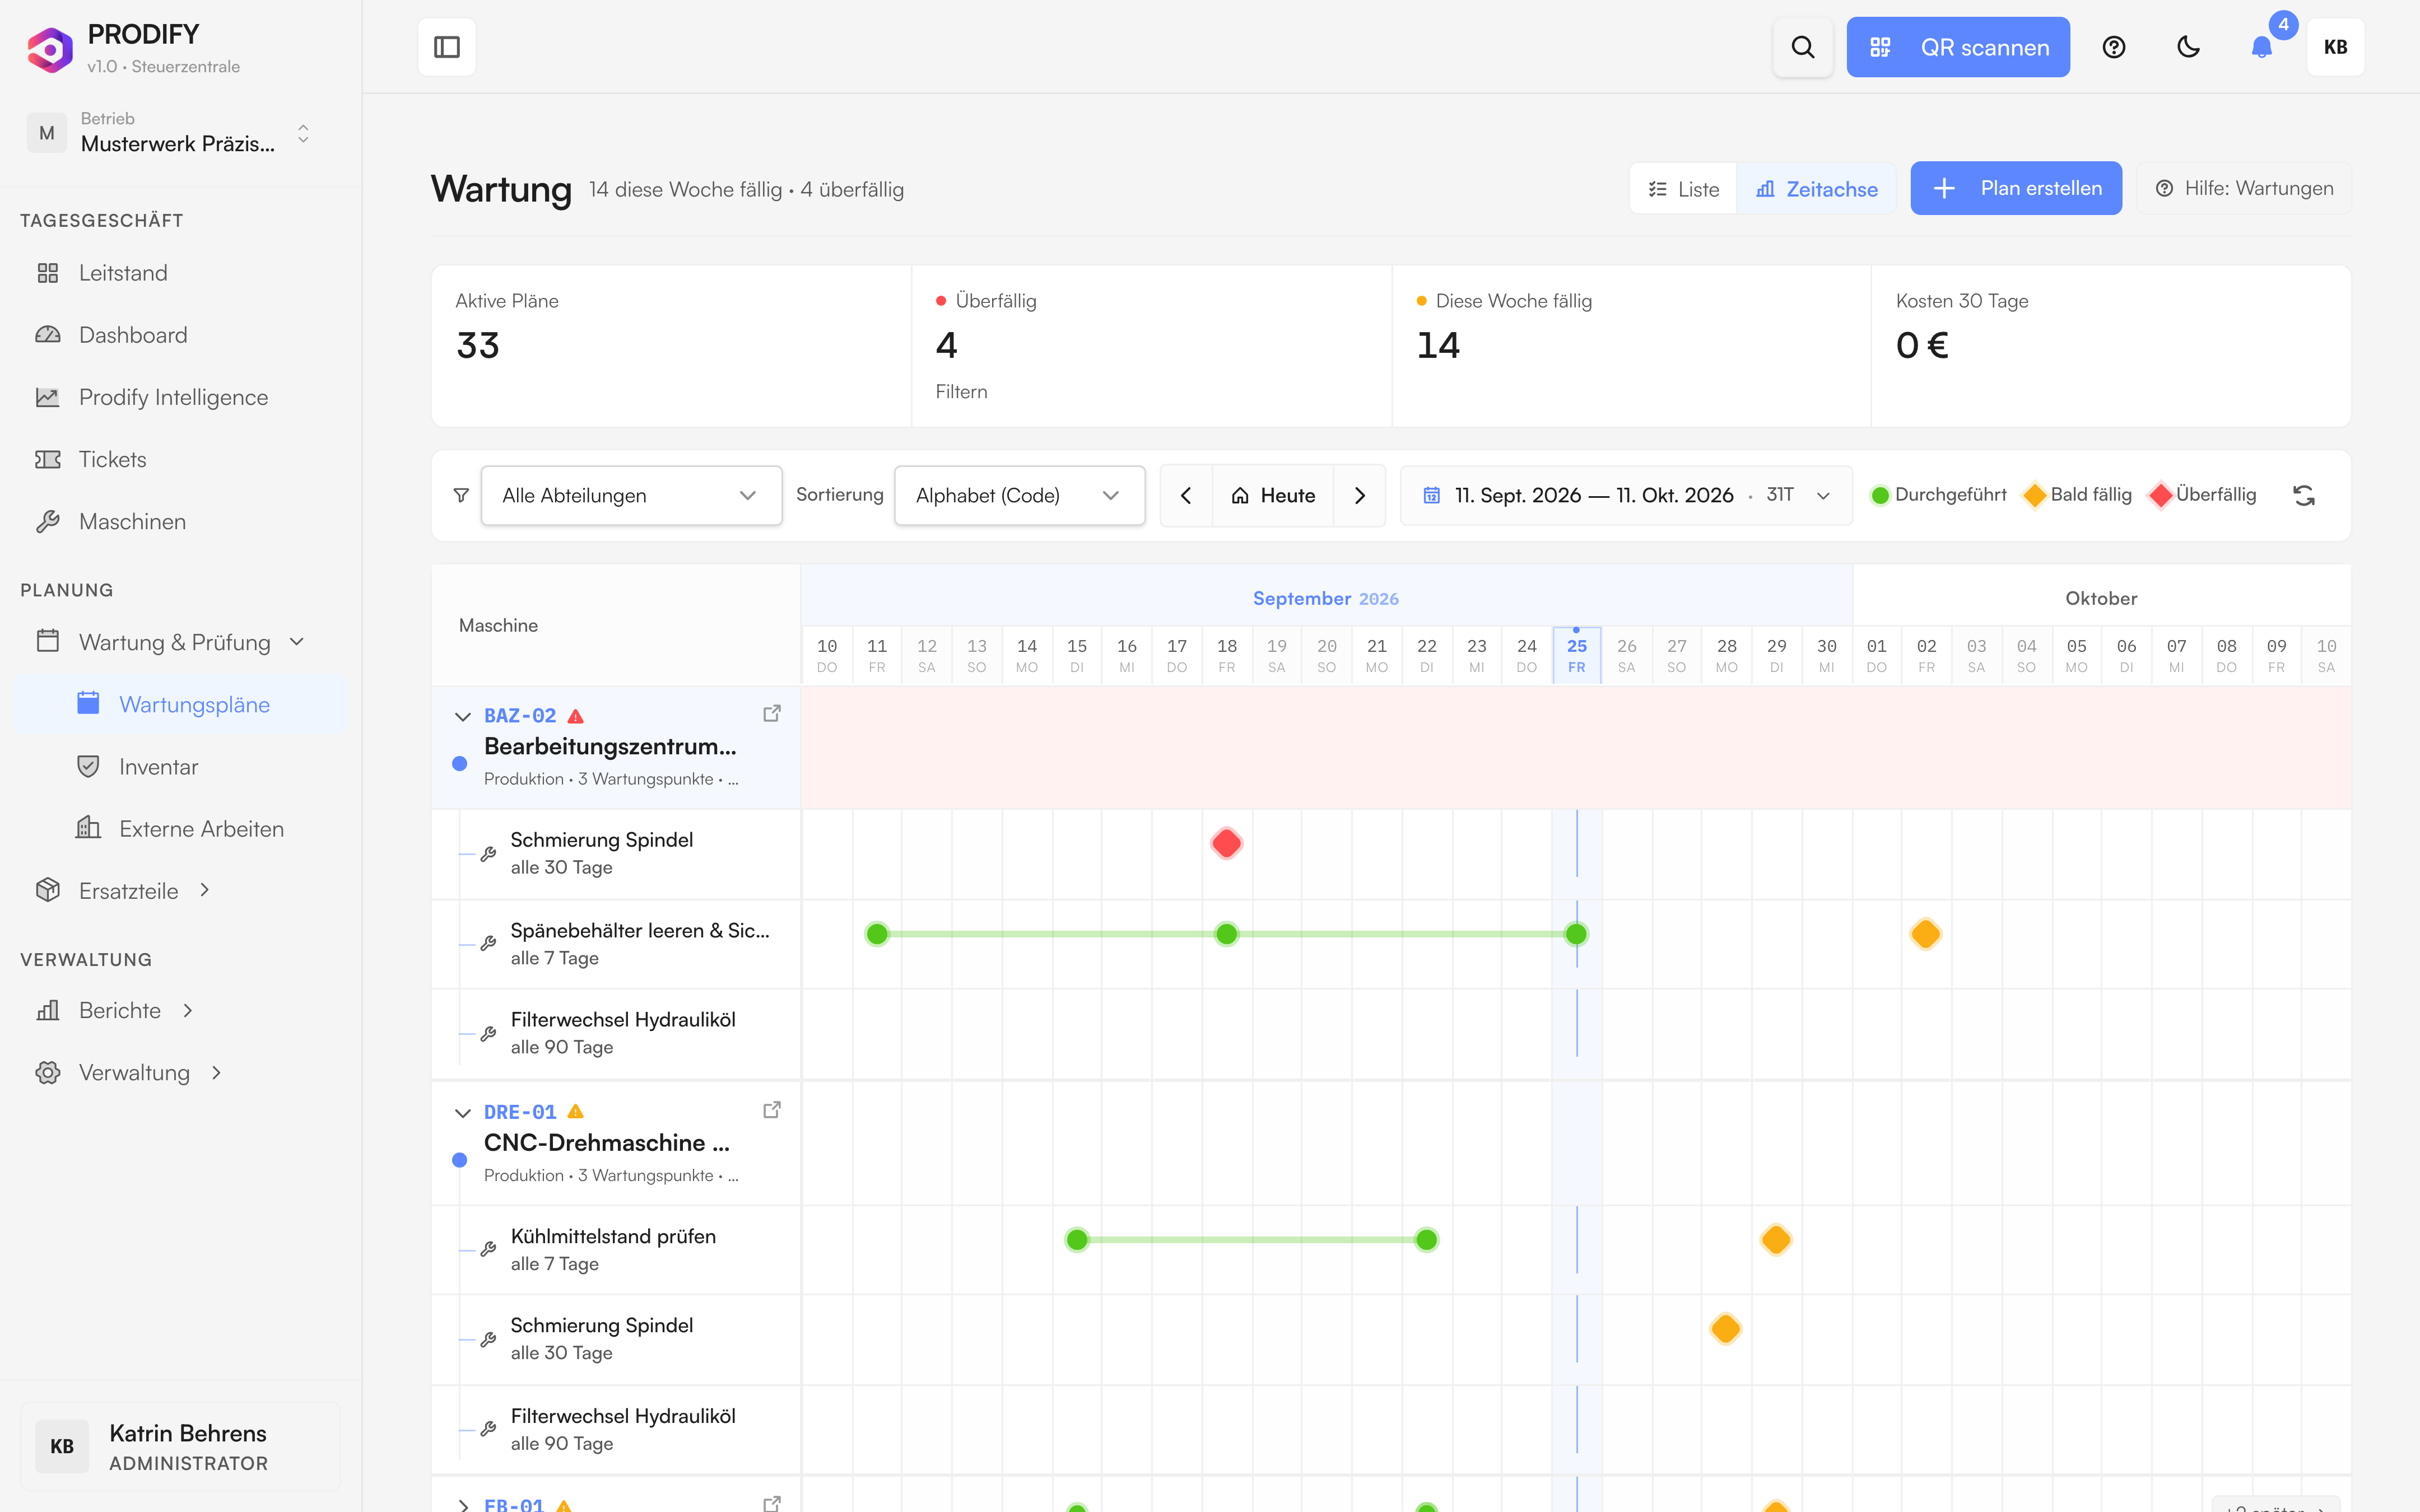Go to next date range arrow

[x=1359, y=495]
